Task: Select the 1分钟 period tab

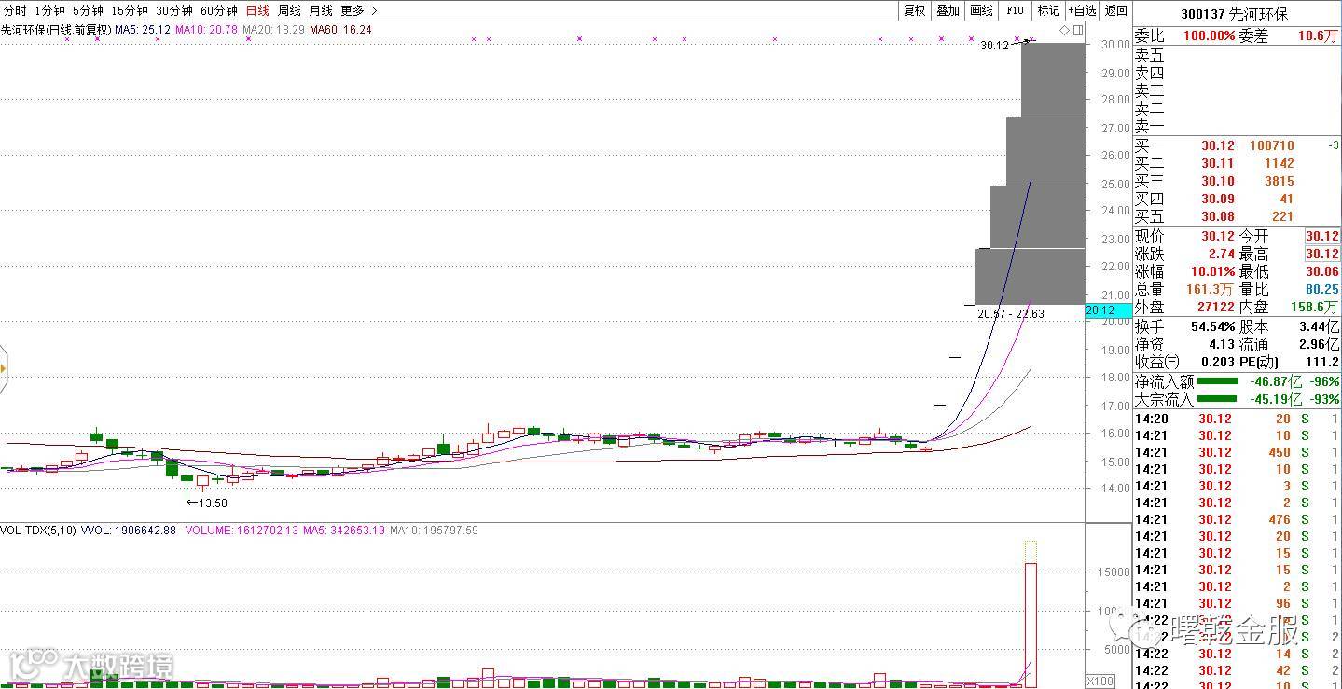Action: click(49, 10)
